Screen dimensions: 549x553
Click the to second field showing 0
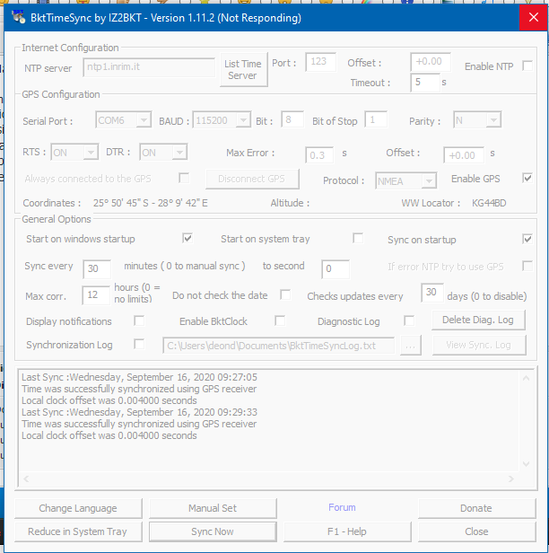coord(335,268)
